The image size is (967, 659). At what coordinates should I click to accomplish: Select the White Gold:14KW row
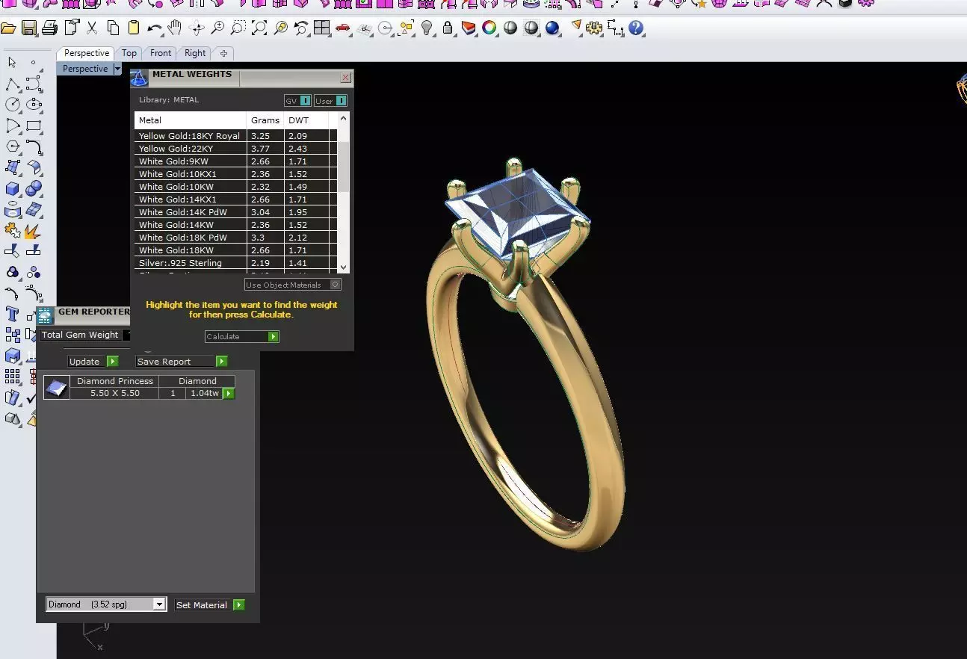coord(235,225)
